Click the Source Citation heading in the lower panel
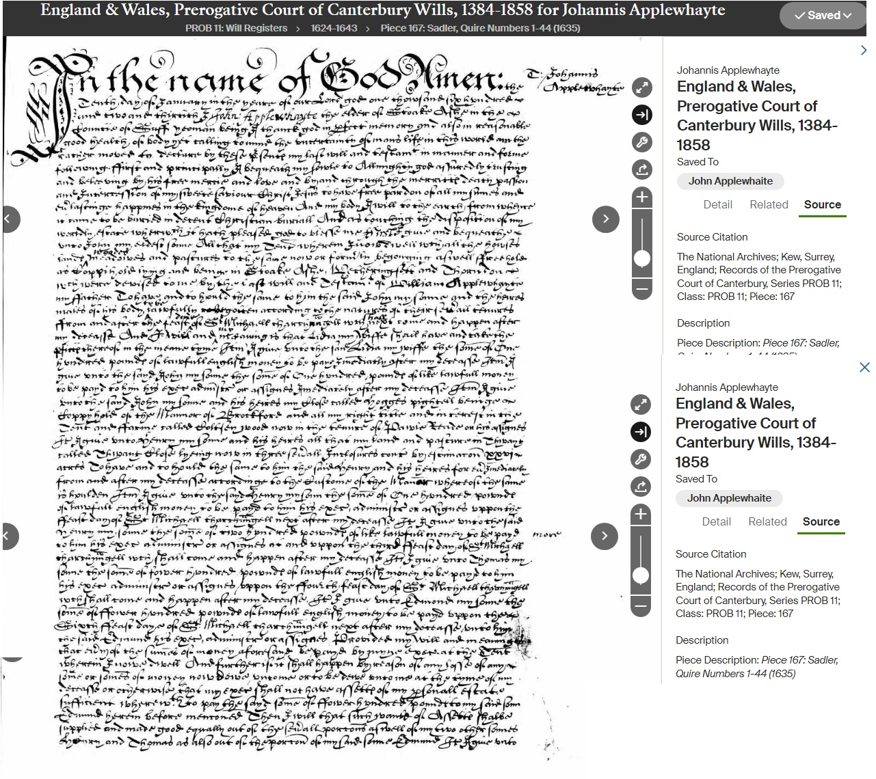The height and width of the screenshot is (779, 876). (711, 554)
